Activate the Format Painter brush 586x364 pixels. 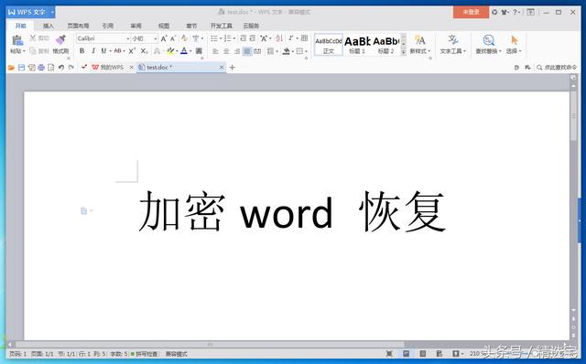60,39
